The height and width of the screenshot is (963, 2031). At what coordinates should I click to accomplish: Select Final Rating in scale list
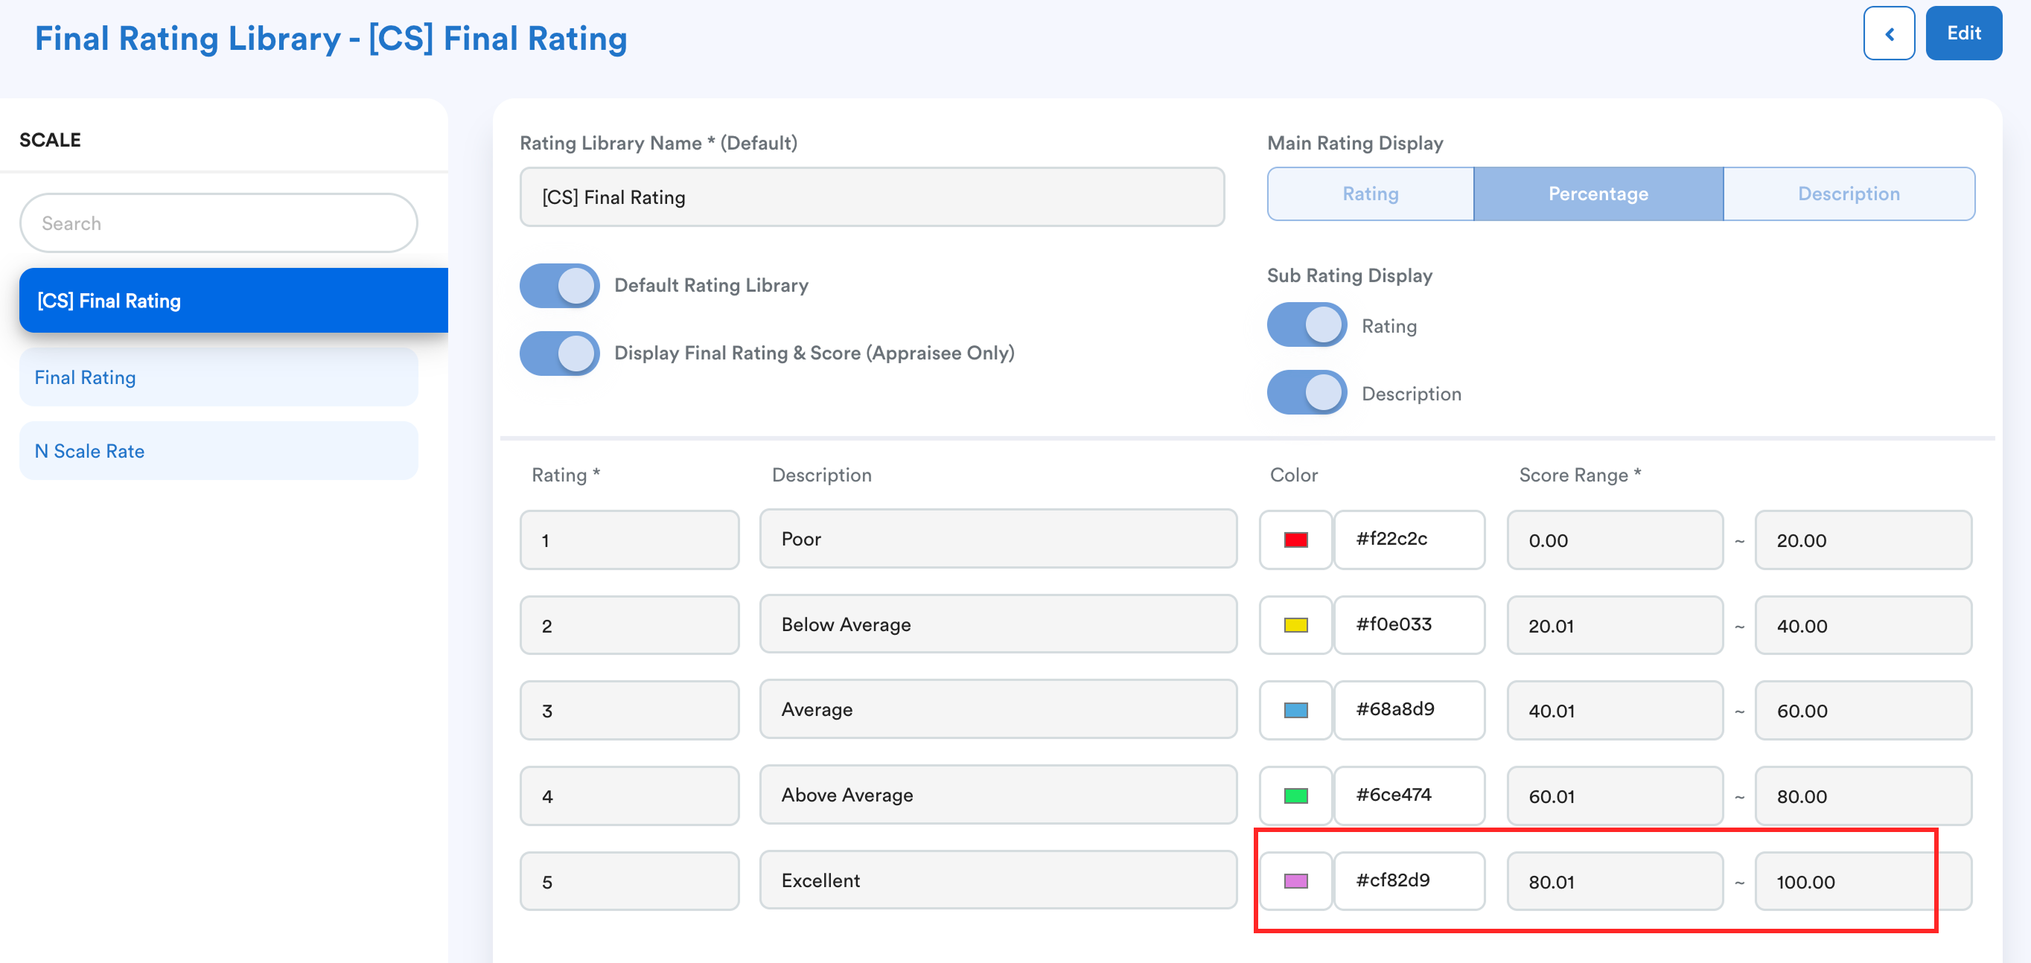point(218,377)
